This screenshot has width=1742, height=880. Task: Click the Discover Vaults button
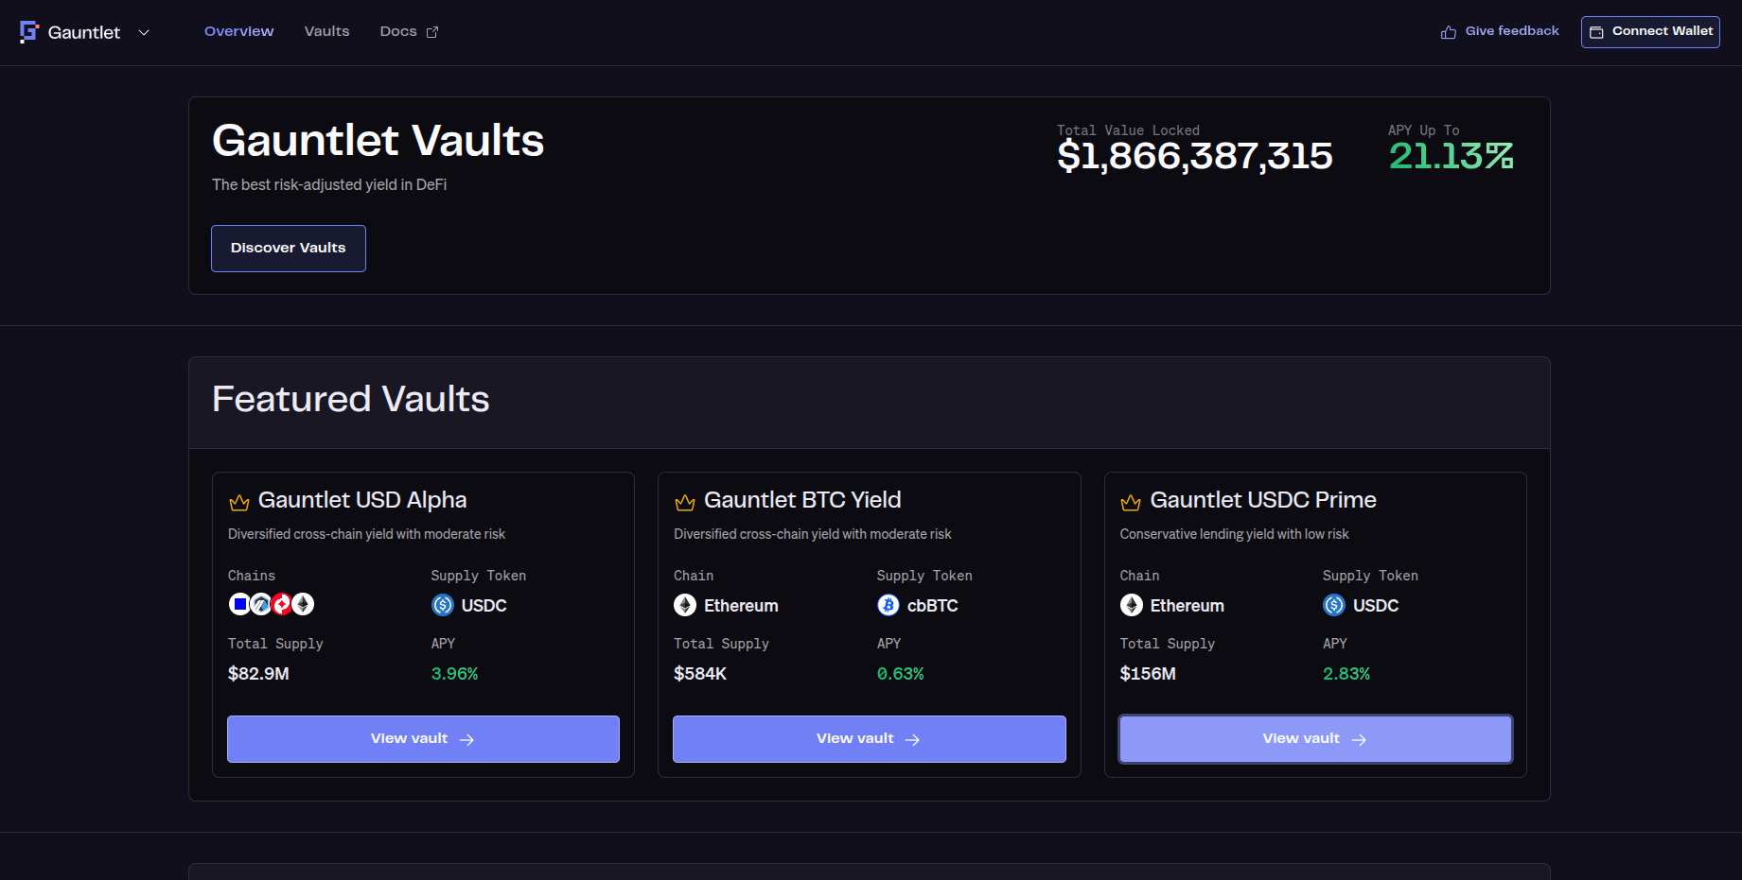coord(289,249)
